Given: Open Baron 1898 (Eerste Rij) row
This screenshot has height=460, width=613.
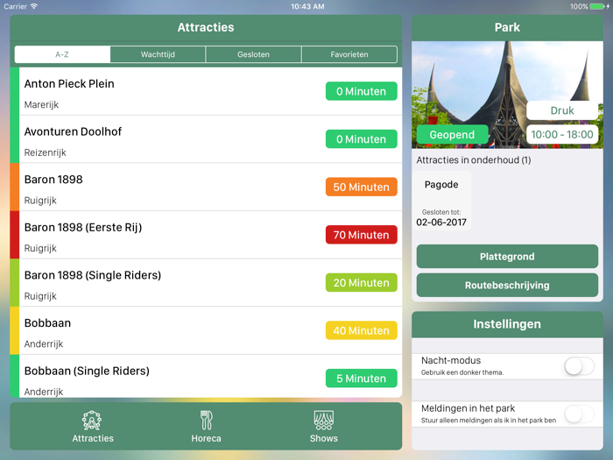Looking at the screenshot, I should pos(206,235).
